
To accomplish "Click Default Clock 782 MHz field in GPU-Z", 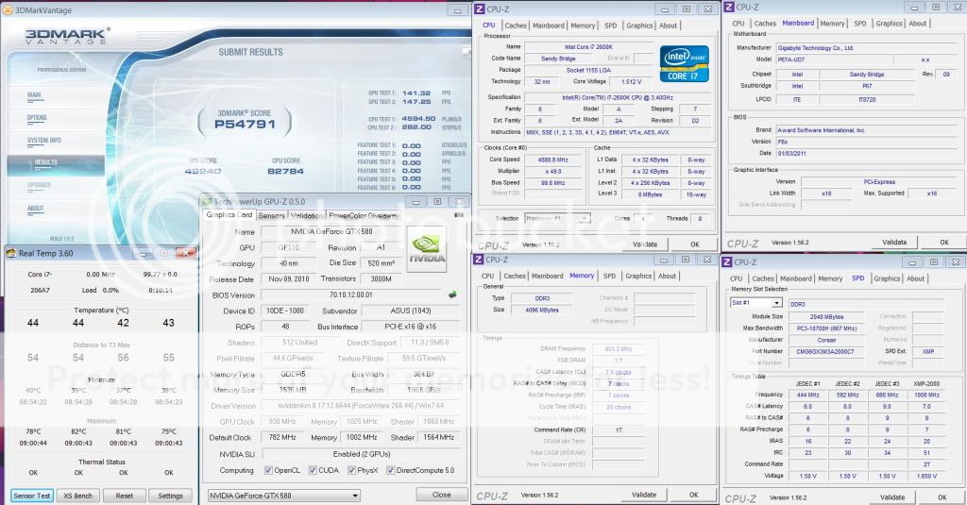I will 282,437.
